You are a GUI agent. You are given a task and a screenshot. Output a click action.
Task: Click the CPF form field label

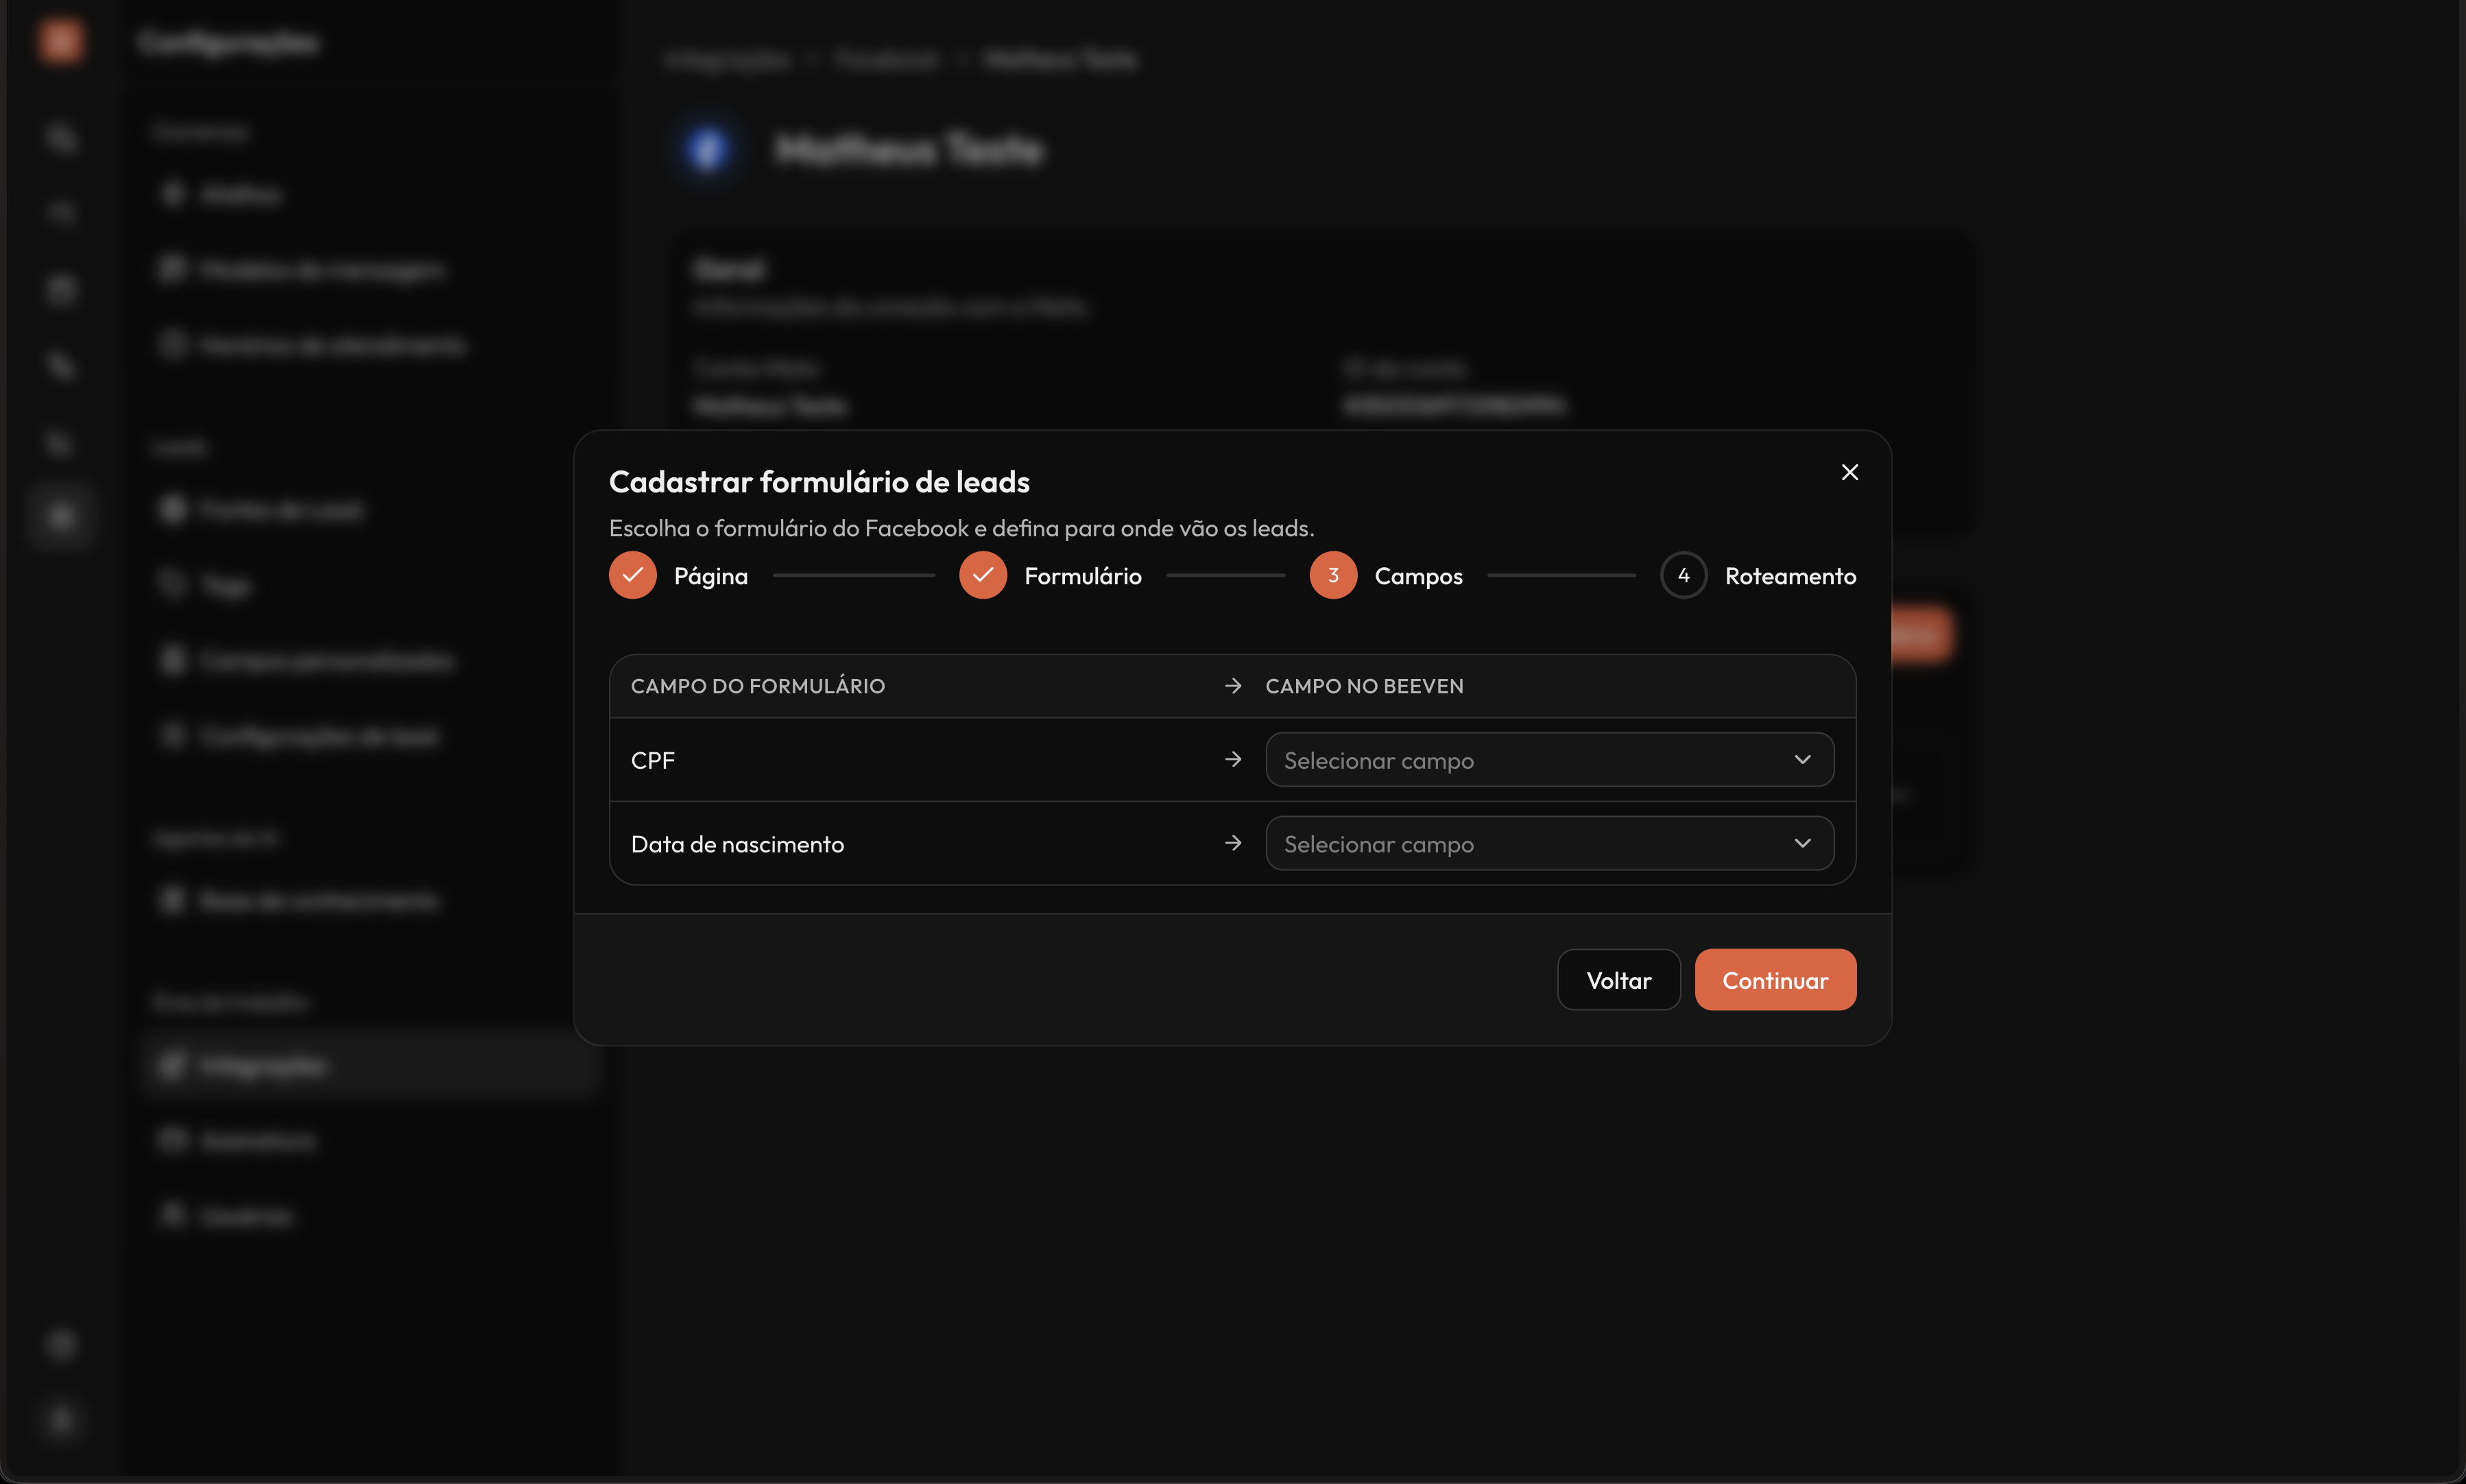(x=653, y=760)
